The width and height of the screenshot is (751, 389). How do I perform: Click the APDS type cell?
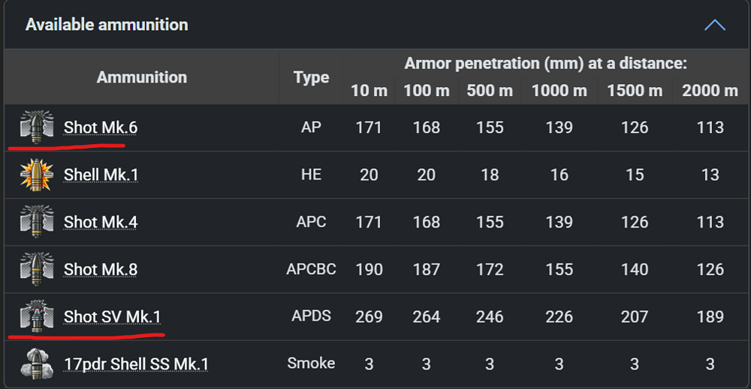coord(311,316)
